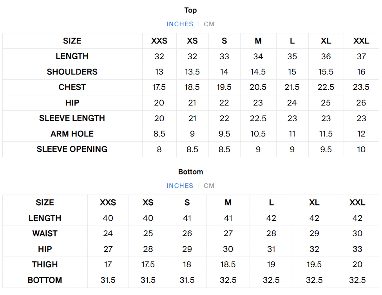The image size is (382, 295).
Task: Click the WAIST row label
Action: (45, 233)
